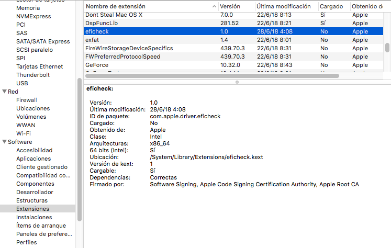Select SCSI paralelo in the sidebar
The height and width of the screenshot is (248, 391).
[x=35, y=50]
